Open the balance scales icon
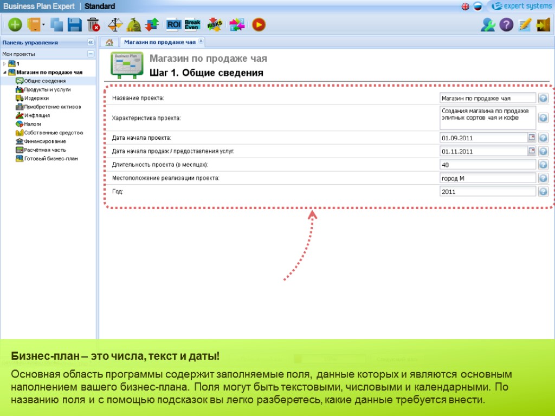This screenshot has height=416, width=555. coord(115,25)
